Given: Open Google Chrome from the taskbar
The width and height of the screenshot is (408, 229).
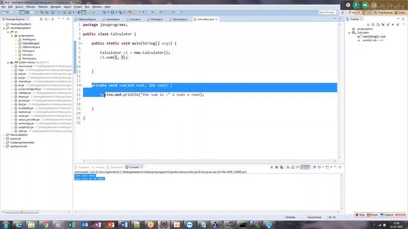Looking at the screenshot, I should coord(45,225).
